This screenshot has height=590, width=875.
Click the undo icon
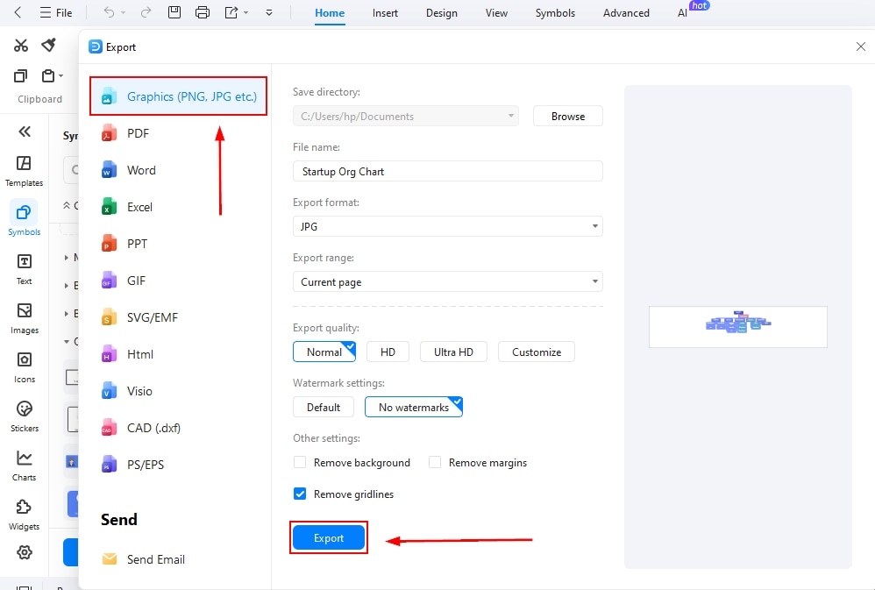point(109,12)
